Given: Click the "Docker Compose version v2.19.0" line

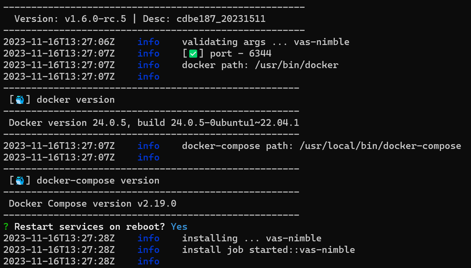Looking at the screenshot, I should 92,204.
